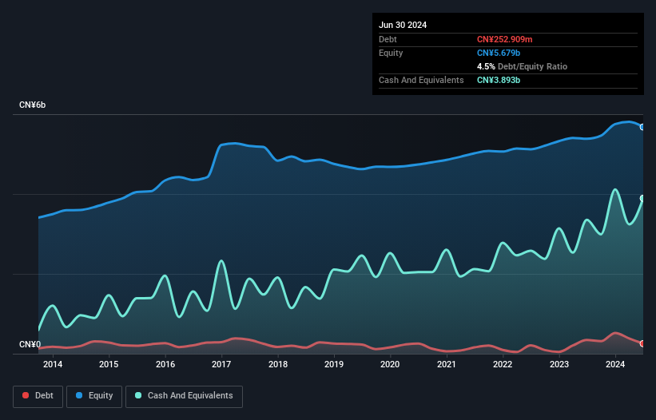Click the Equity label in tooltip
The height and width of the screenshot is (420, 656).
tap(391, 53)
